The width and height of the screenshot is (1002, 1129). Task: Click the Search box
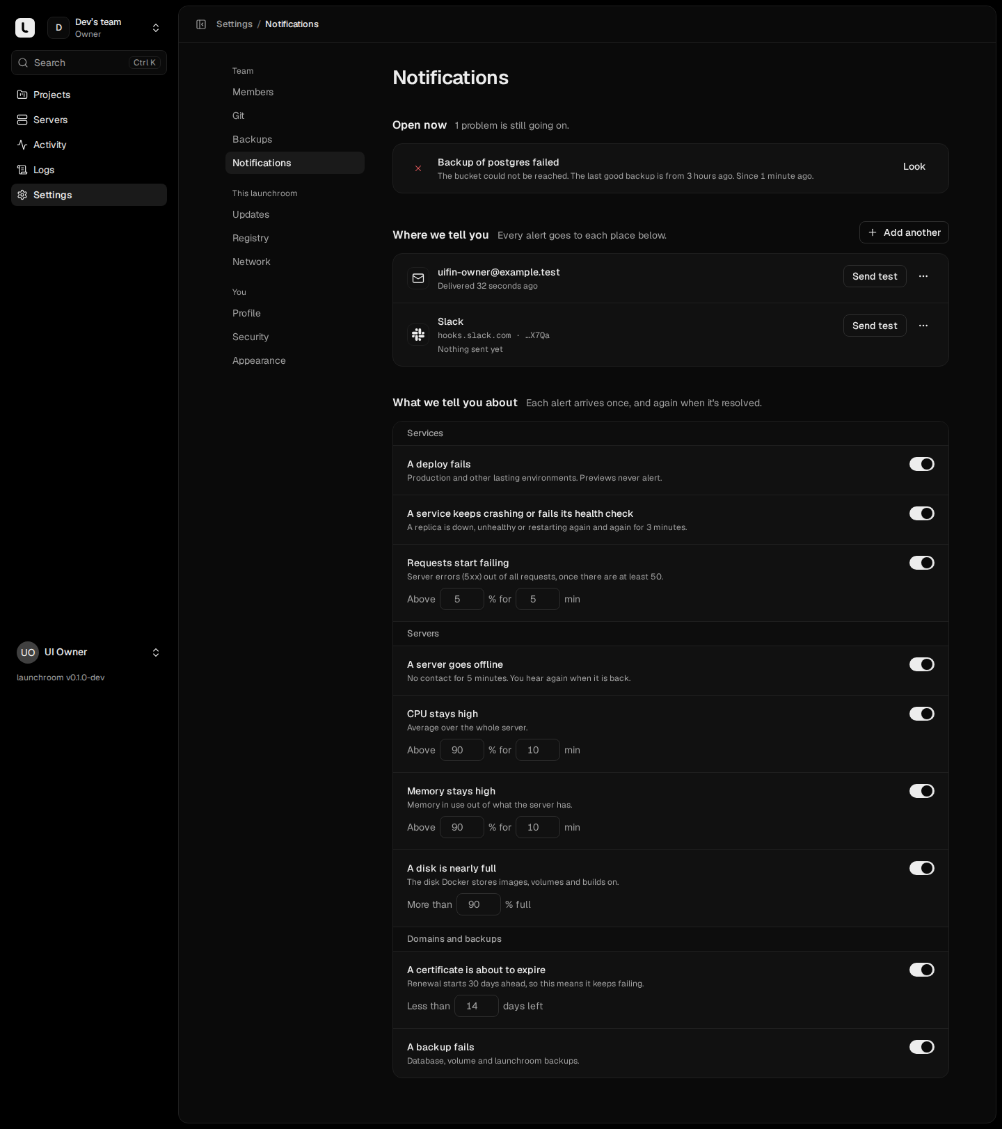click(x=89, y=63)
